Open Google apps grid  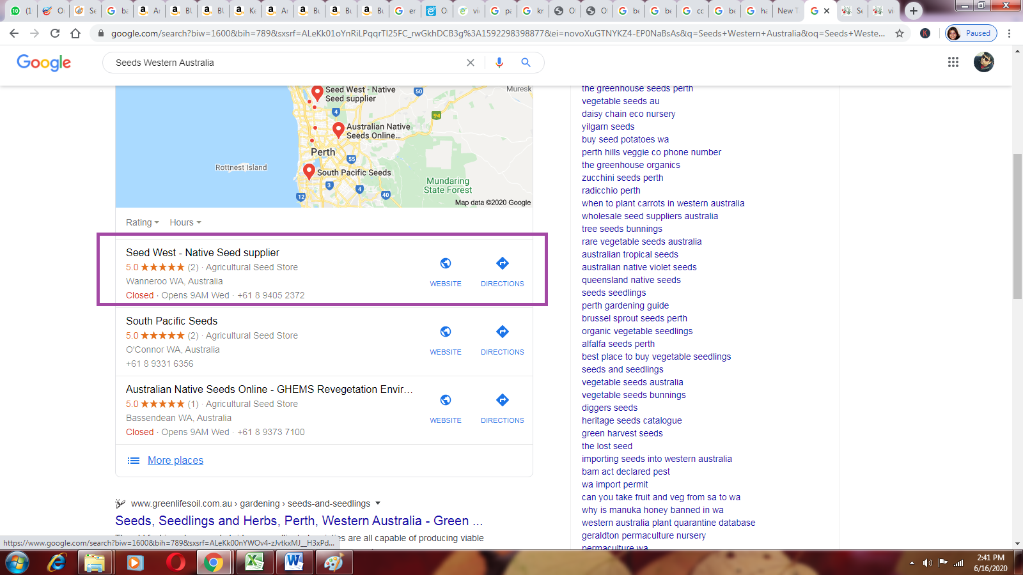pos(953,62)
